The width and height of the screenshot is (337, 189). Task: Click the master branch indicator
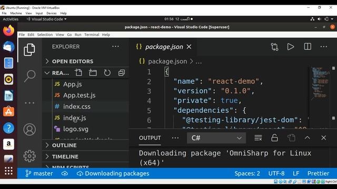click(x=39, y=173)
